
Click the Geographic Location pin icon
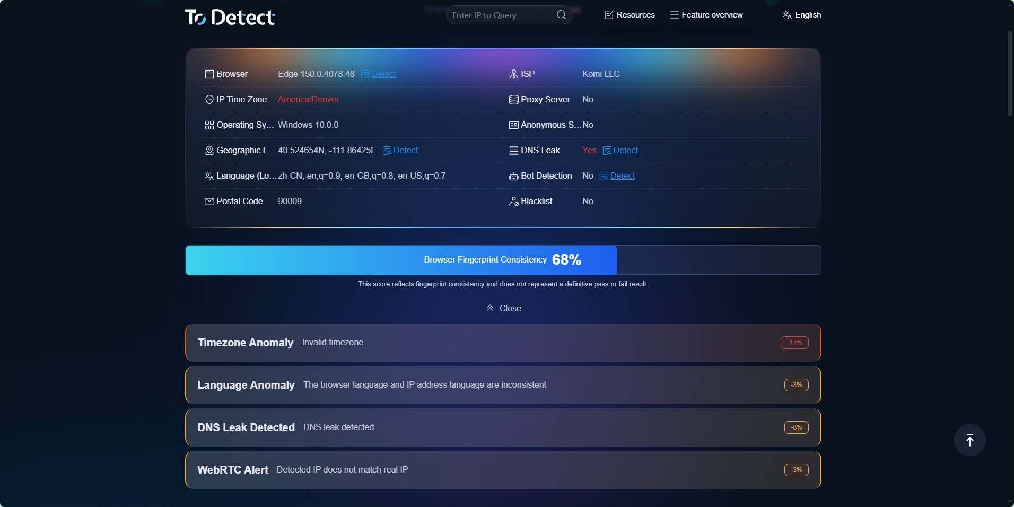[x=209, y=151]
